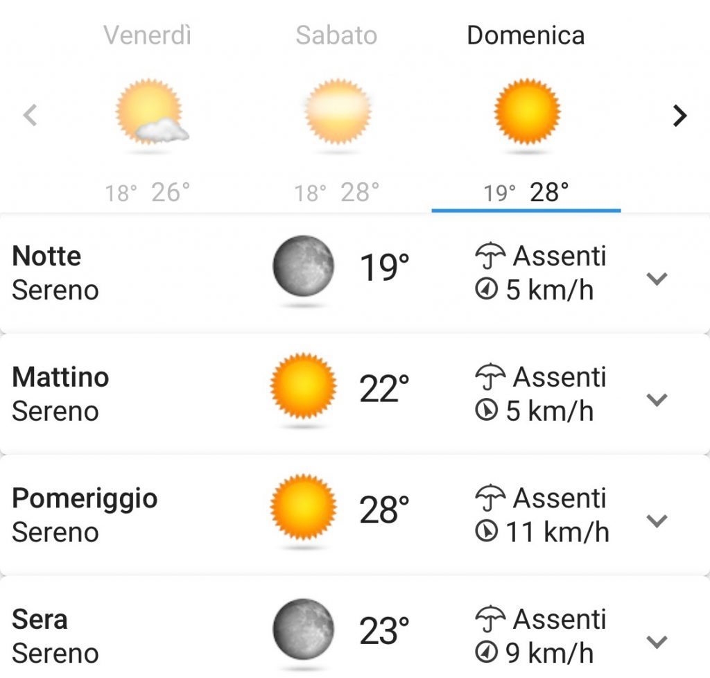Tap the Notte moon icon
Screen dimensions: 710x678
(304, 266)
